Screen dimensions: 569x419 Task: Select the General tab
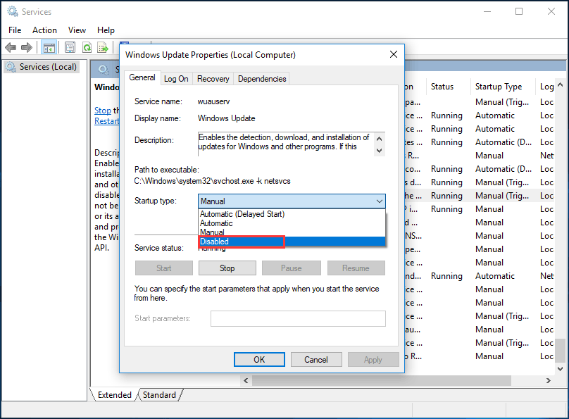coord(142,77)
